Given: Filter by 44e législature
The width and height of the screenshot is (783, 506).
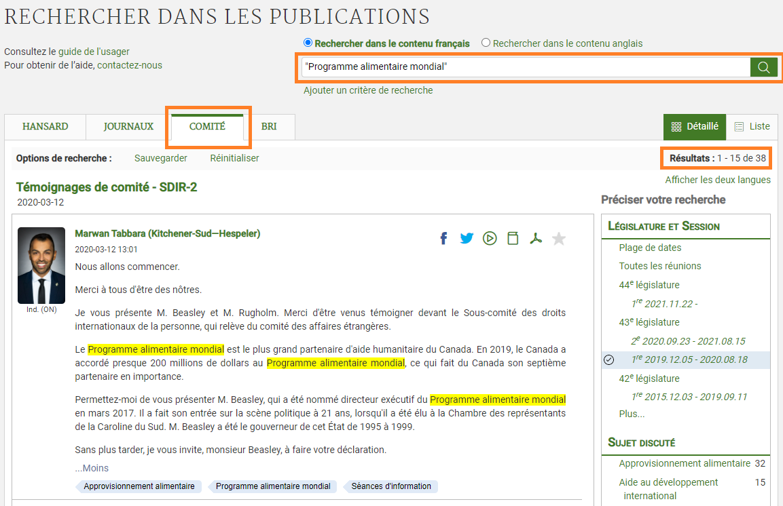Looking at the screenshot, I should click(x=649, y=285).
